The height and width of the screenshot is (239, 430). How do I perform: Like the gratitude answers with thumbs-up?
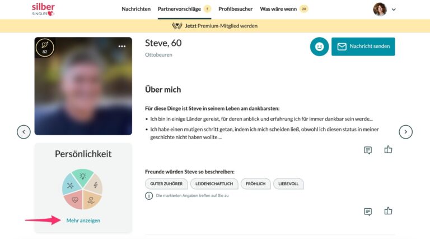click(388, 149)
